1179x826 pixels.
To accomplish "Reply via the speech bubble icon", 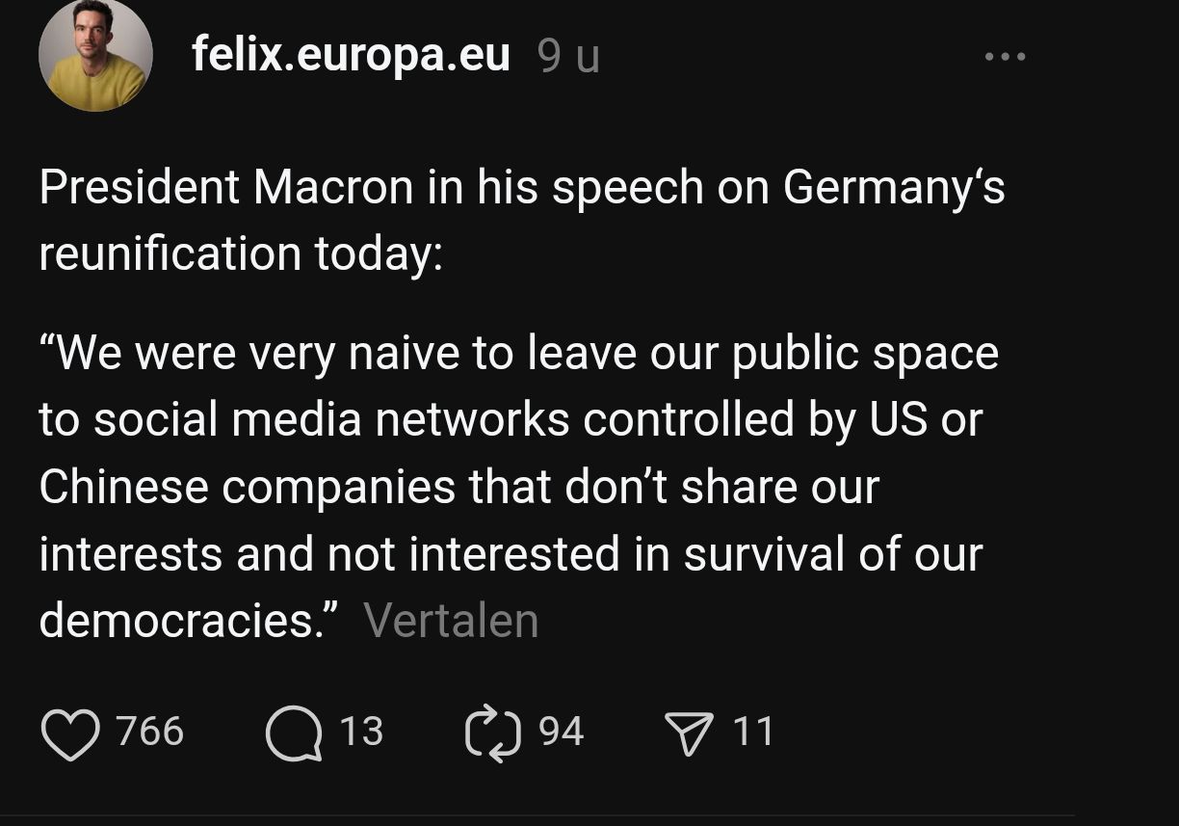I will (x=294, y=733).
